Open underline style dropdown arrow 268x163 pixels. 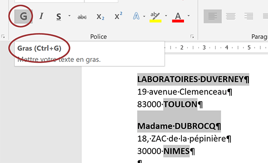click(x=69, y=16)
